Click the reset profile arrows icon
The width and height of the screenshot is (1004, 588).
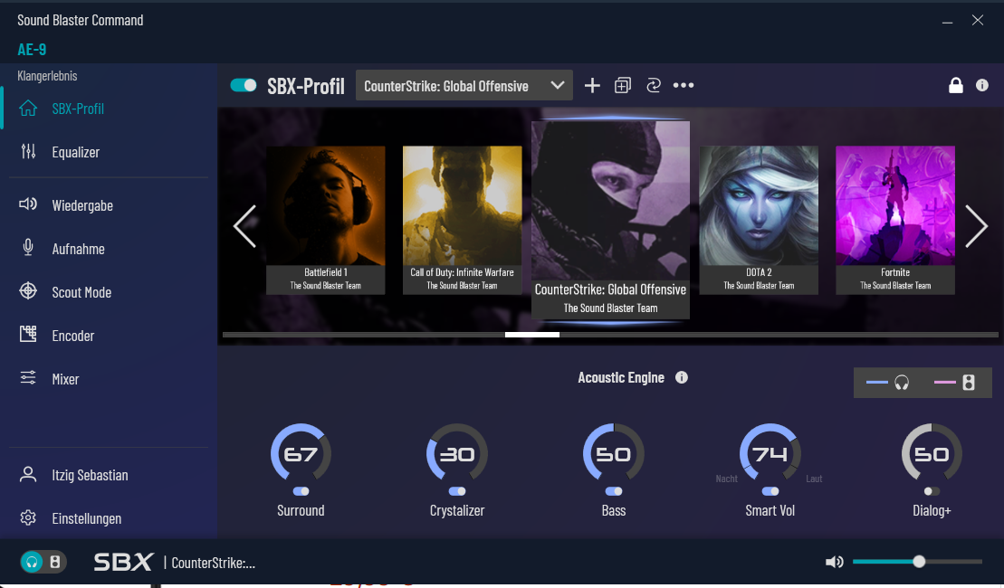[x=653, y=85]
